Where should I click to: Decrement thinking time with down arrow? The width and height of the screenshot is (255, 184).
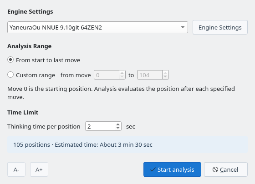[118, 128]
